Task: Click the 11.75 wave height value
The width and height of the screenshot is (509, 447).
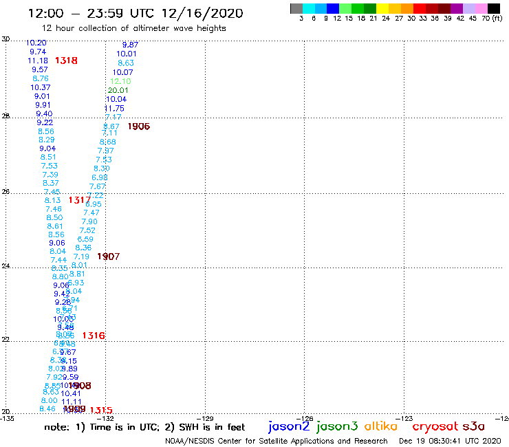Action: pos(114,109)
